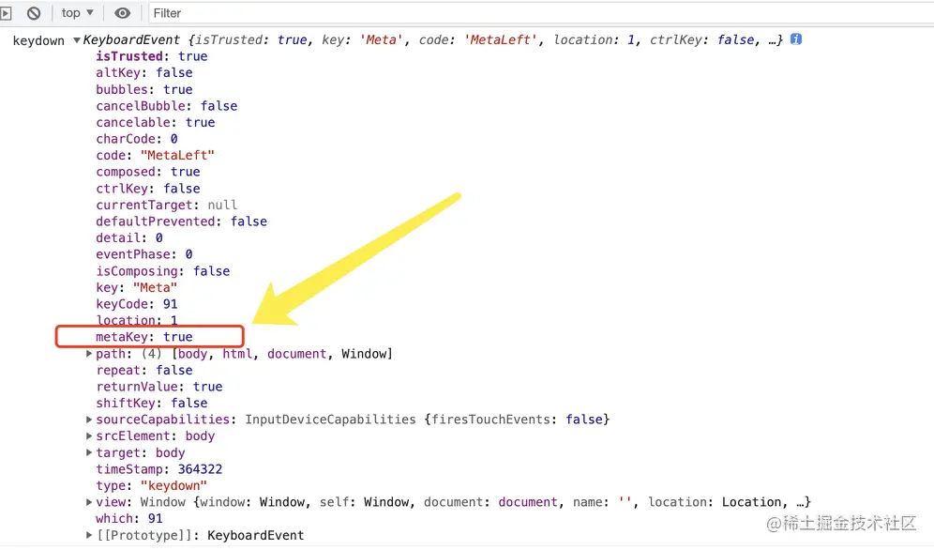Click the type "keydown" value
The height and width of the screenshot is (550, 934).
(x=173, y=486)
